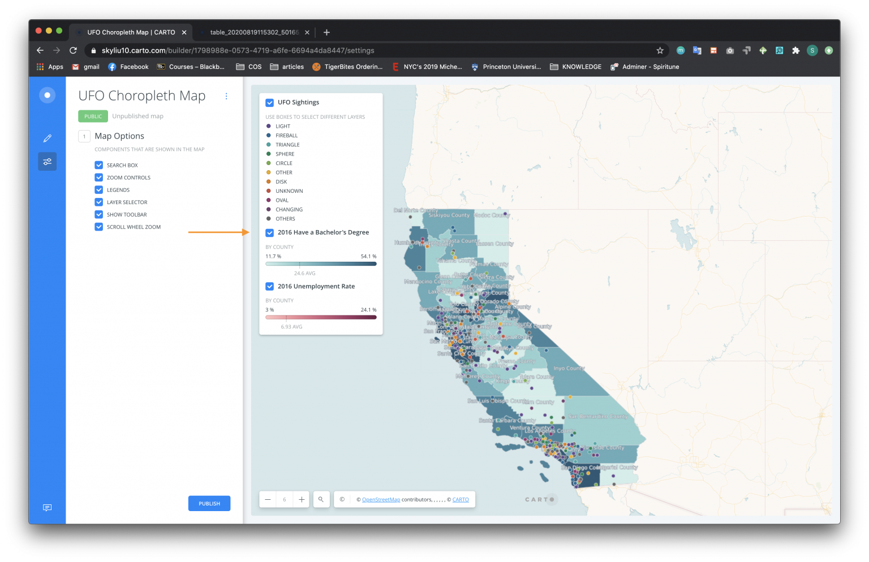Uncheck the 2016 Unemployment Rate legend

270,286
